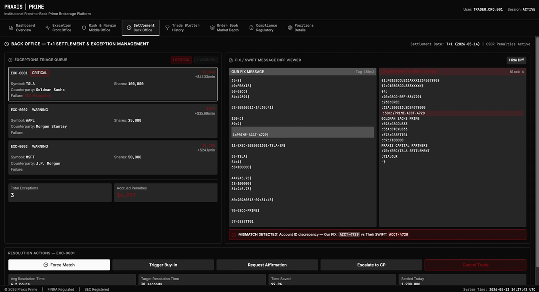Select exception EXC-0002 AAPL card
Screen dimensions: 539x292
(113, 121)
